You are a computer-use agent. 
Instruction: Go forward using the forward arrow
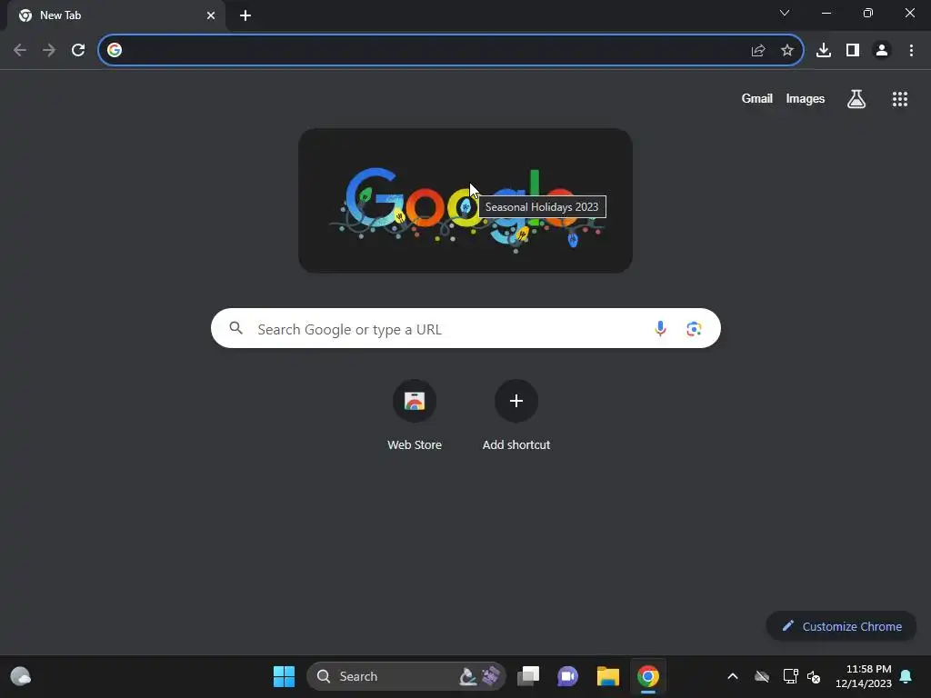(49, 51)
